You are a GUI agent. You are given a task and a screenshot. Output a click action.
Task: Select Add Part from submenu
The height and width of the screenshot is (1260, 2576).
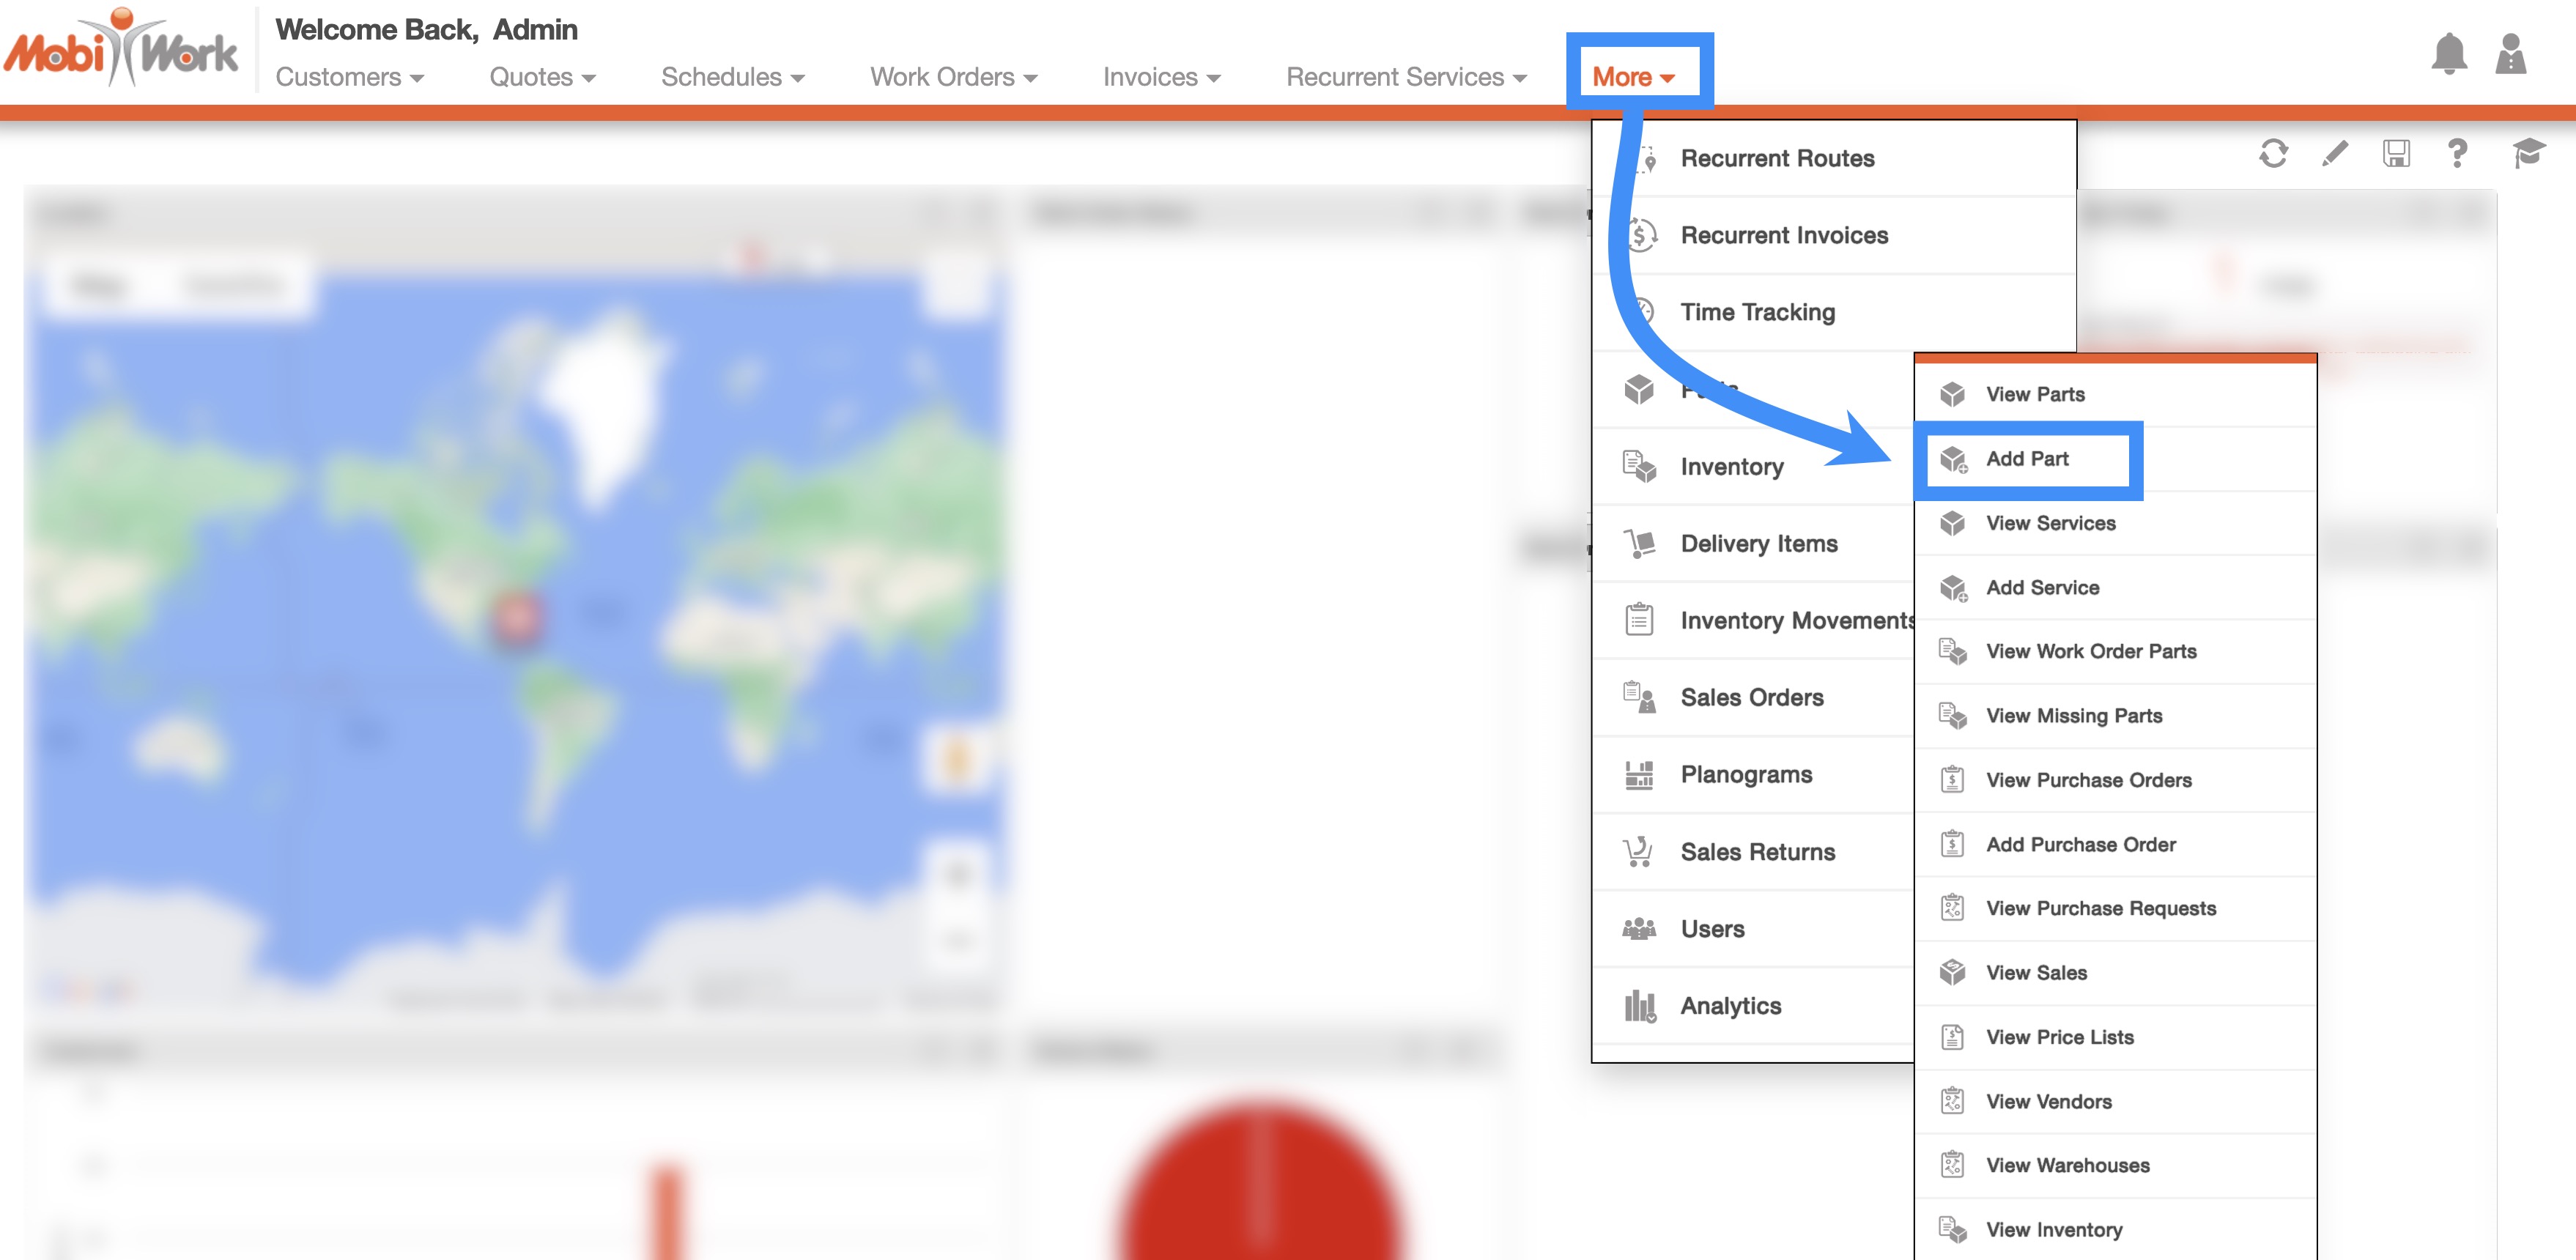(x=2027, y=459)
